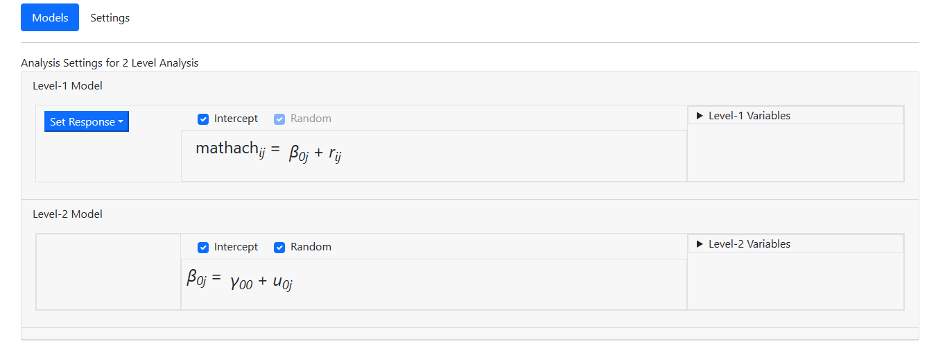Click the γ00 fixed-effect term
Image resolution: width=936 pixels, height=360 pixels.
tap(241, 282)
